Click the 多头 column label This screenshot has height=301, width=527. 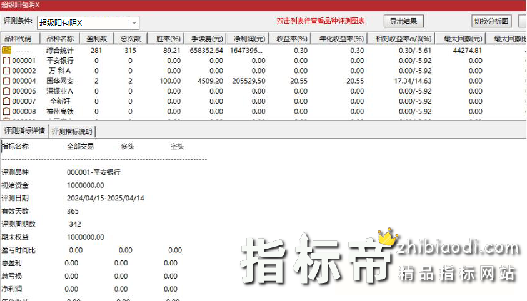tap(128, 146)
